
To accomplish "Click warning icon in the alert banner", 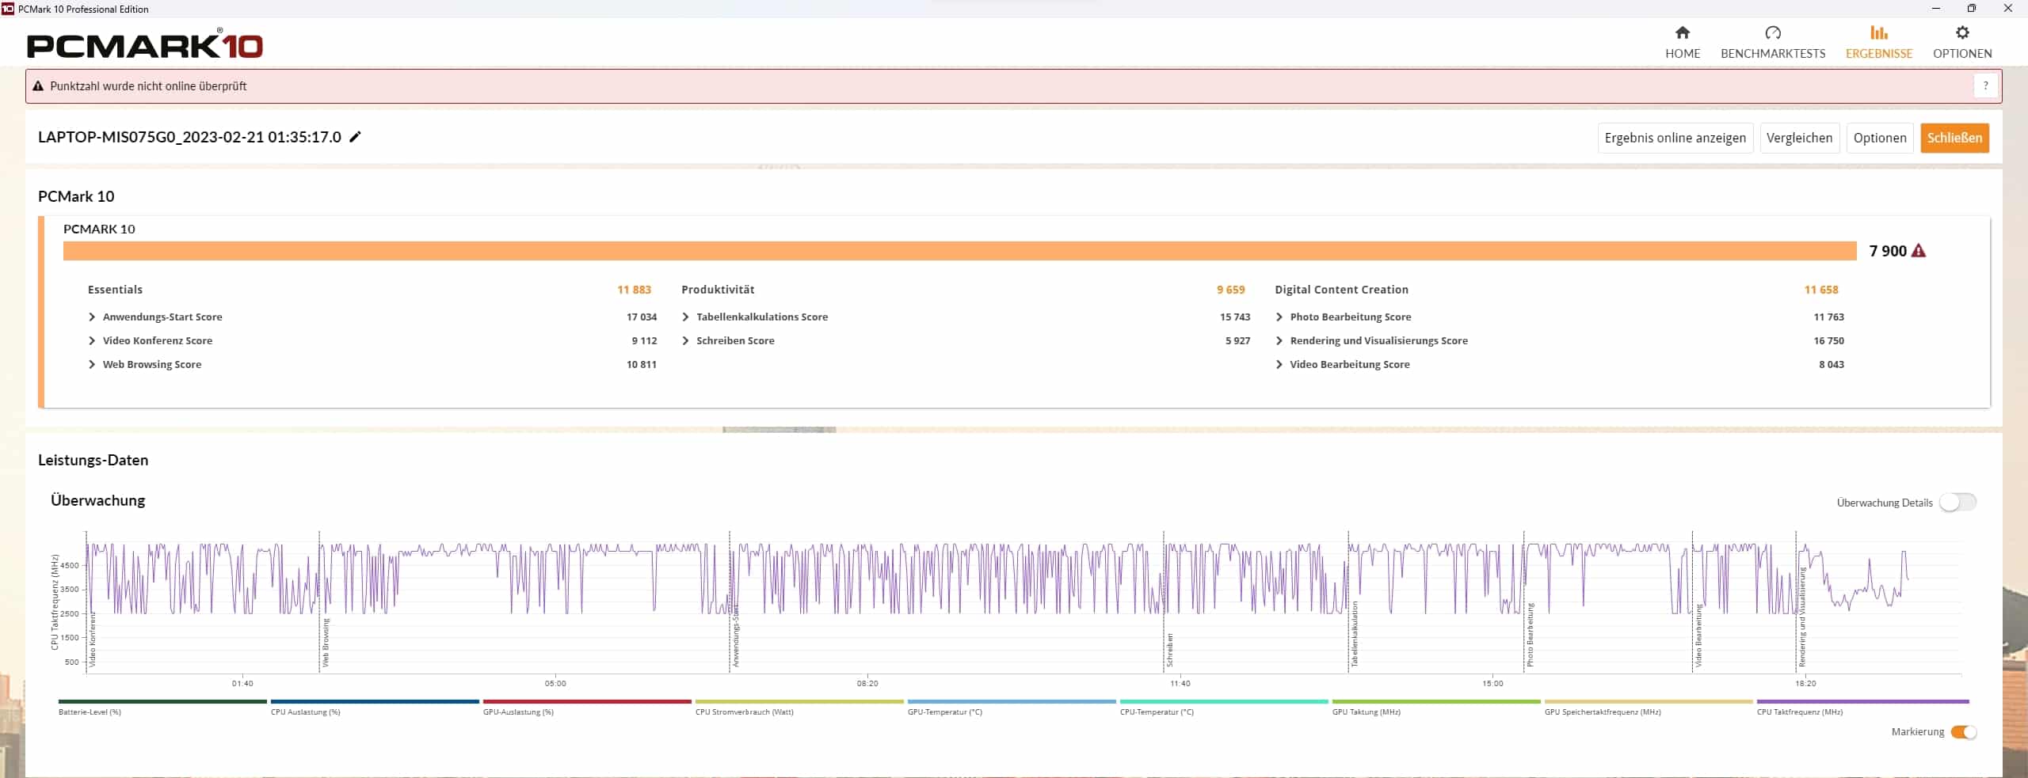I will pos(38,86).
